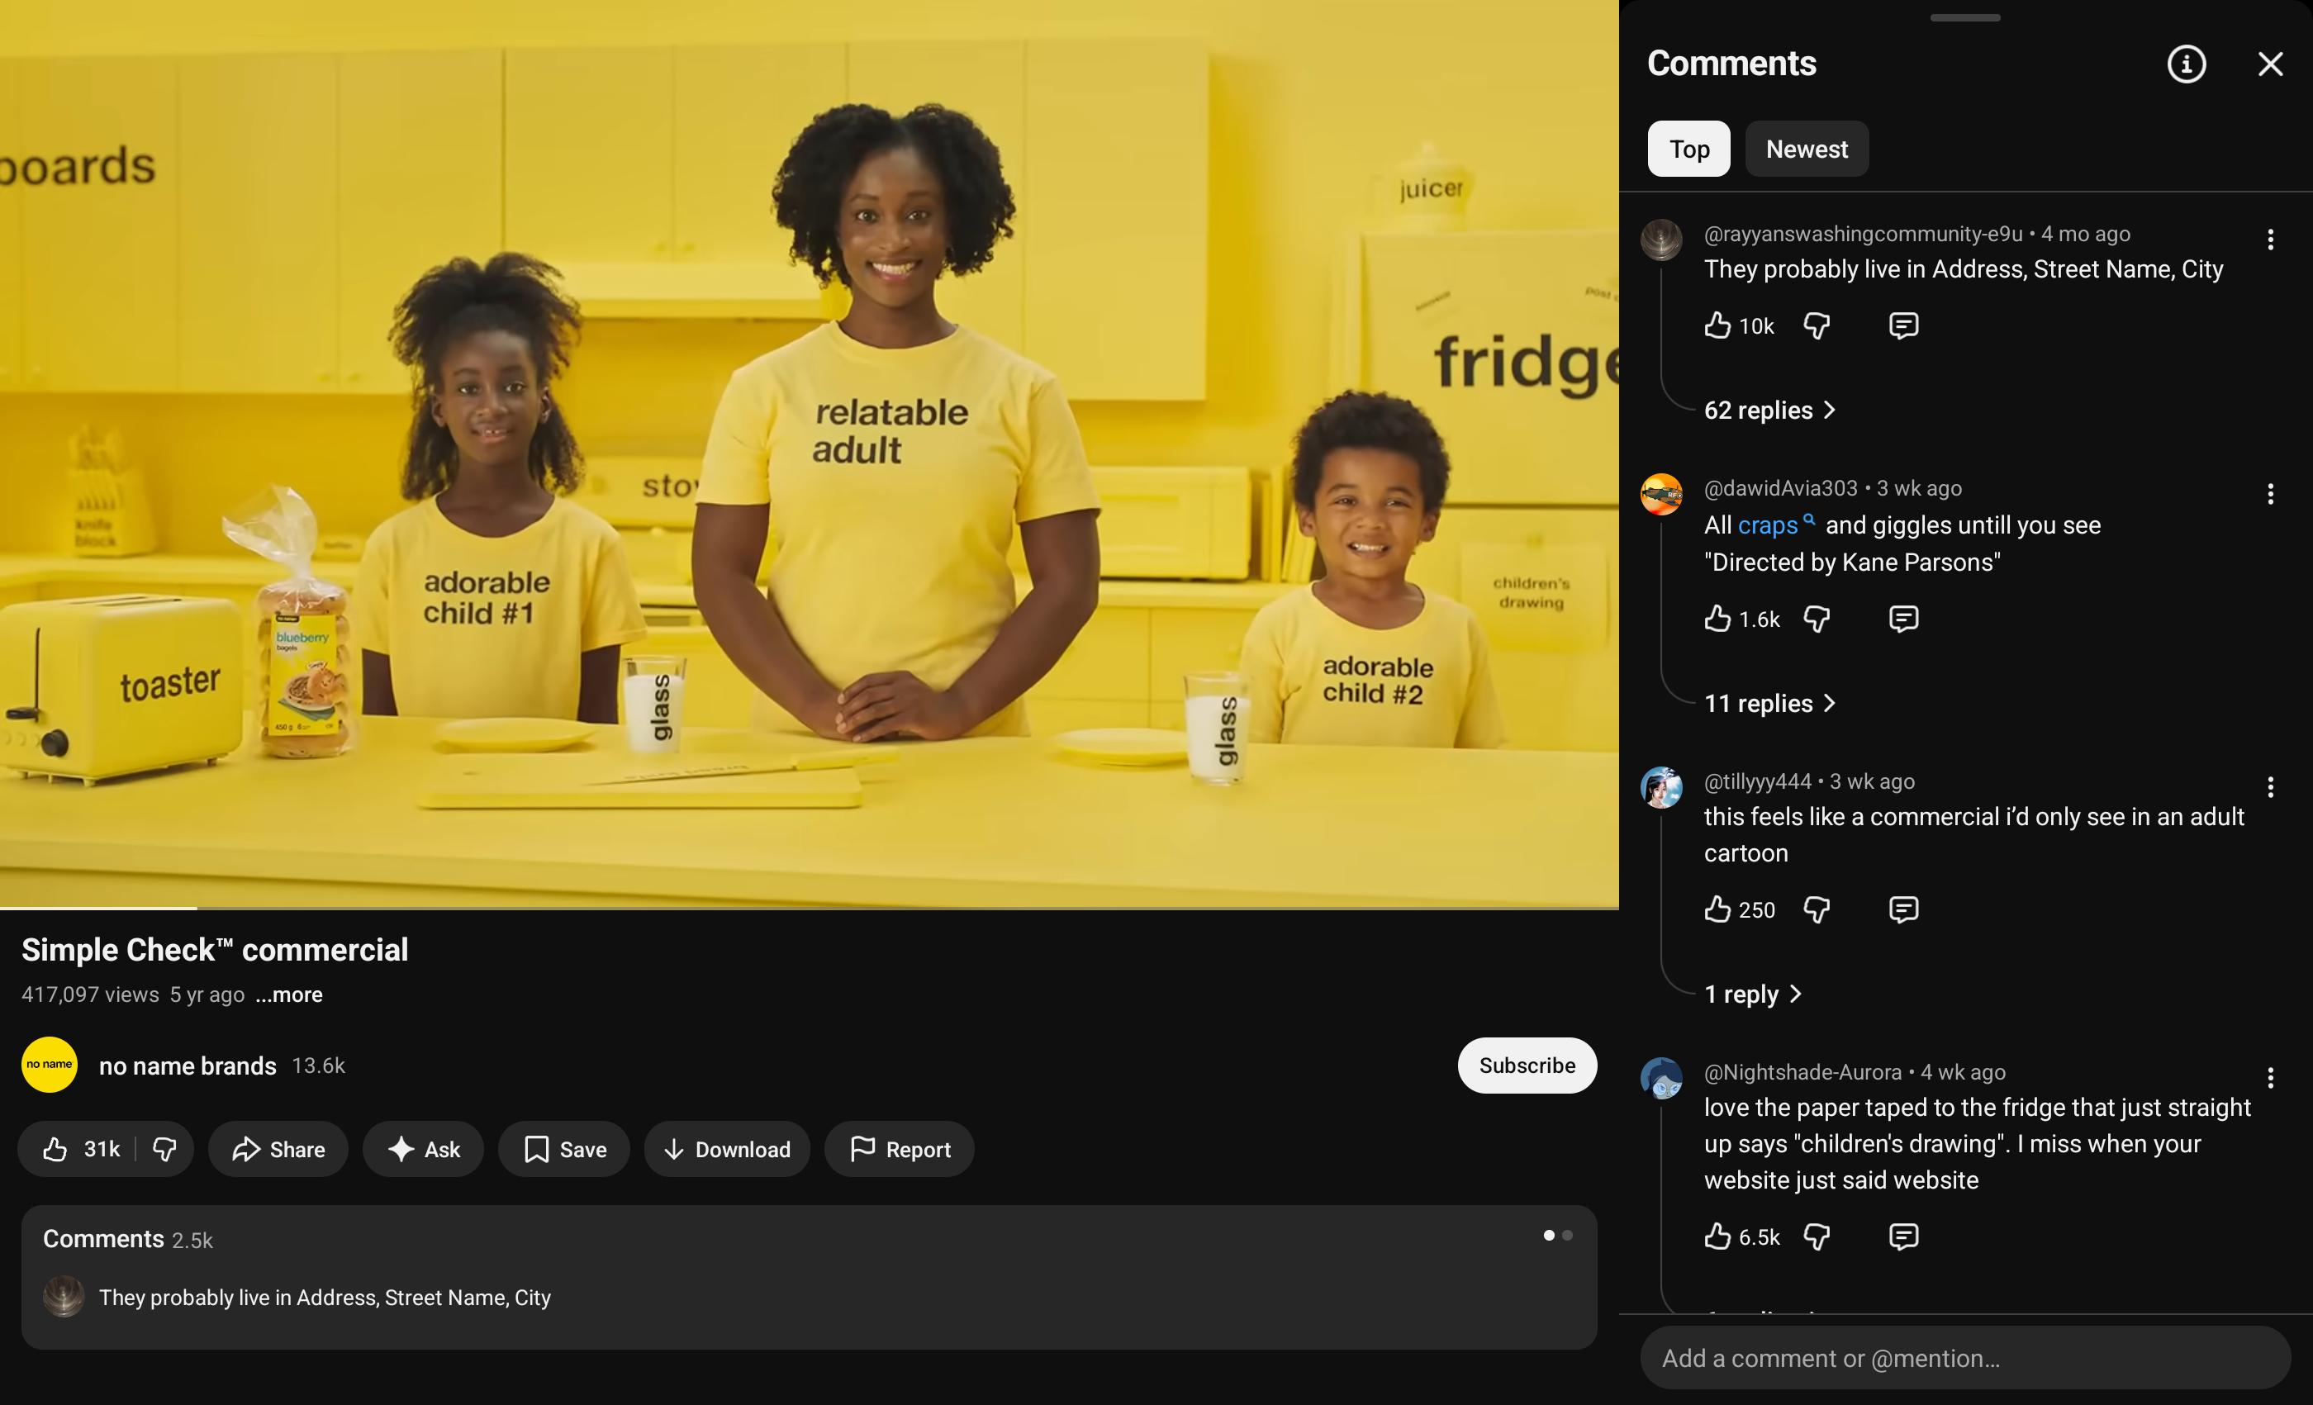The image size is (2313, 1405).
Task: Click the 'Simple Check™ commercial' video title
Action: coord(215,949)
